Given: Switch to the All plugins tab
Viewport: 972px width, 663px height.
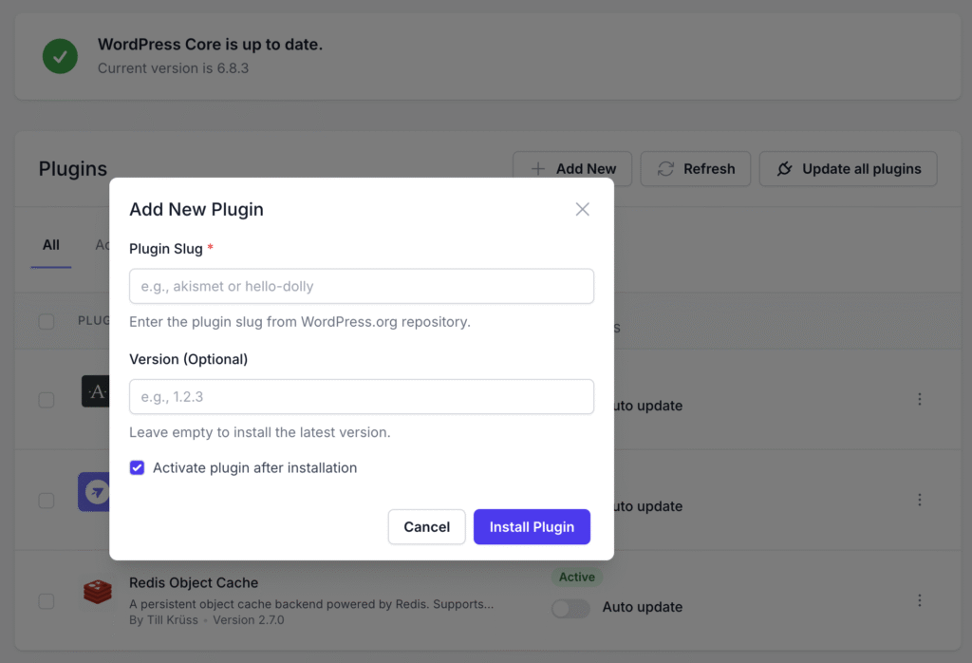Looking at the screenshot, I should click(51, 245).
